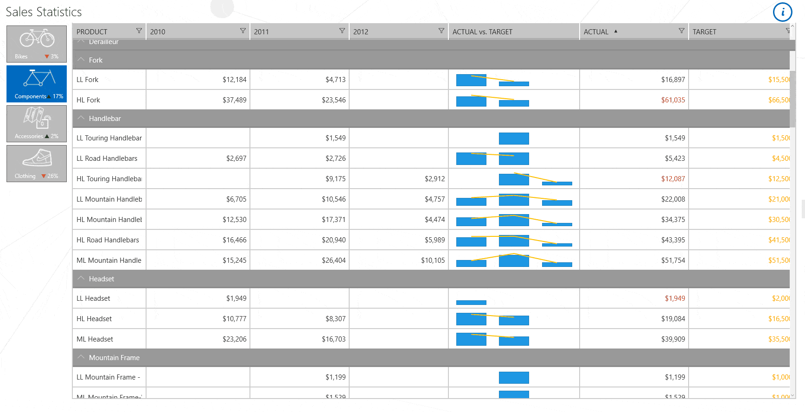Open the info button at top right
Screen dimensions: 805x412
[x=783, y=12]
